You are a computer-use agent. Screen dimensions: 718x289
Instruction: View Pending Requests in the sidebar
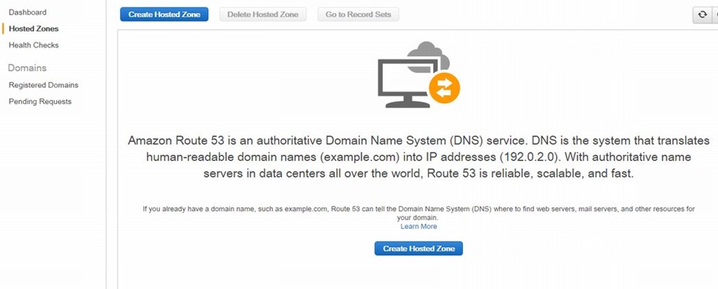(40, 101)
